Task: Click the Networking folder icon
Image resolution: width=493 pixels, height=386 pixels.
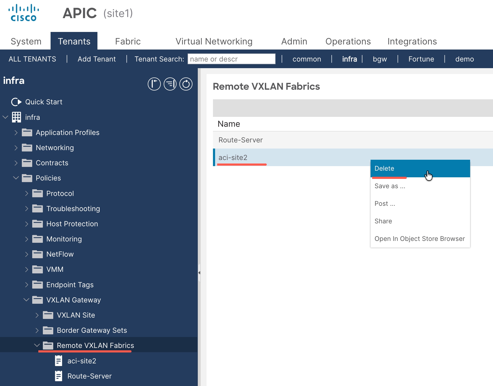Action: (27, 147)
